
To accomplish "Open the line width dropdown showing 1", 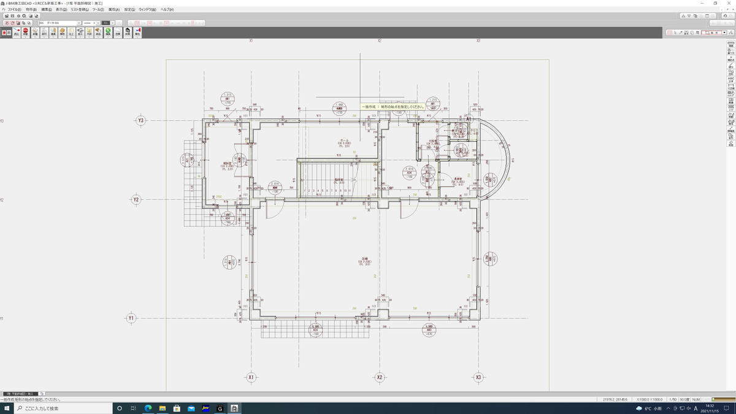I will pyautogui.click(x=98, y=23).
